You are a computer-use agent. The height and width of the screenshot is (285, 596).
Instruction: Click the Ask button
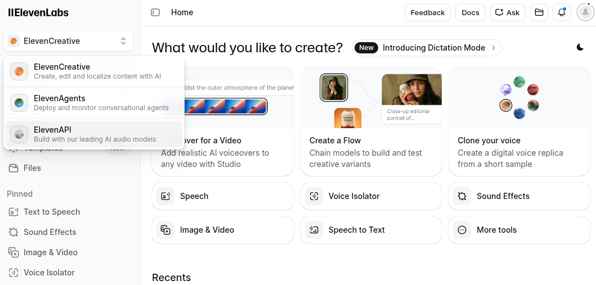508,12
